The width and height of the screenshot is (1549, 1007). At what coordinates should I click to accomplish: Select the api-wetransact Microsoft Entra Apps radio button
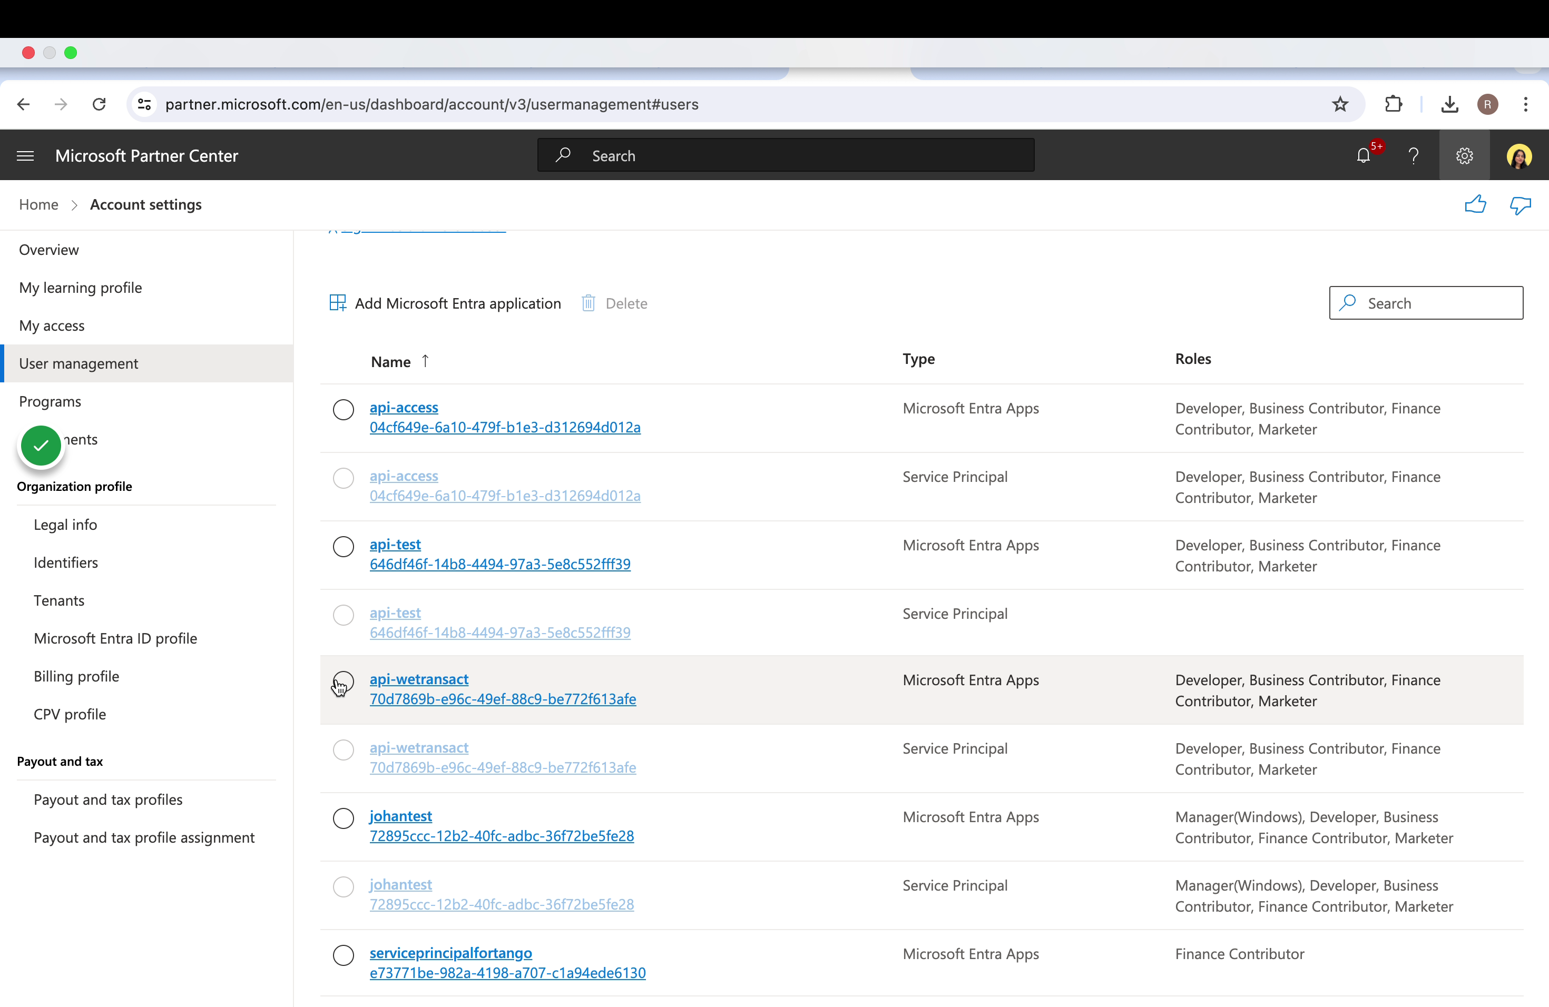(343, 682)
